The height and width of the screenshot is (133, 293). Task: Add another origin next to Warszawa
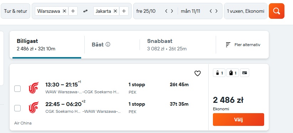point(73,11)
